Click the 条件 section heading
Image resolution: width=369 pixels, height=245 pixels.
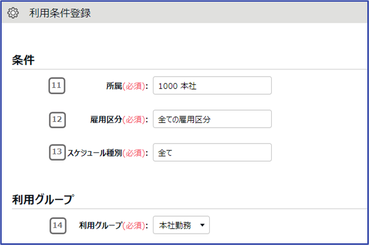click(x=23, y=60)
